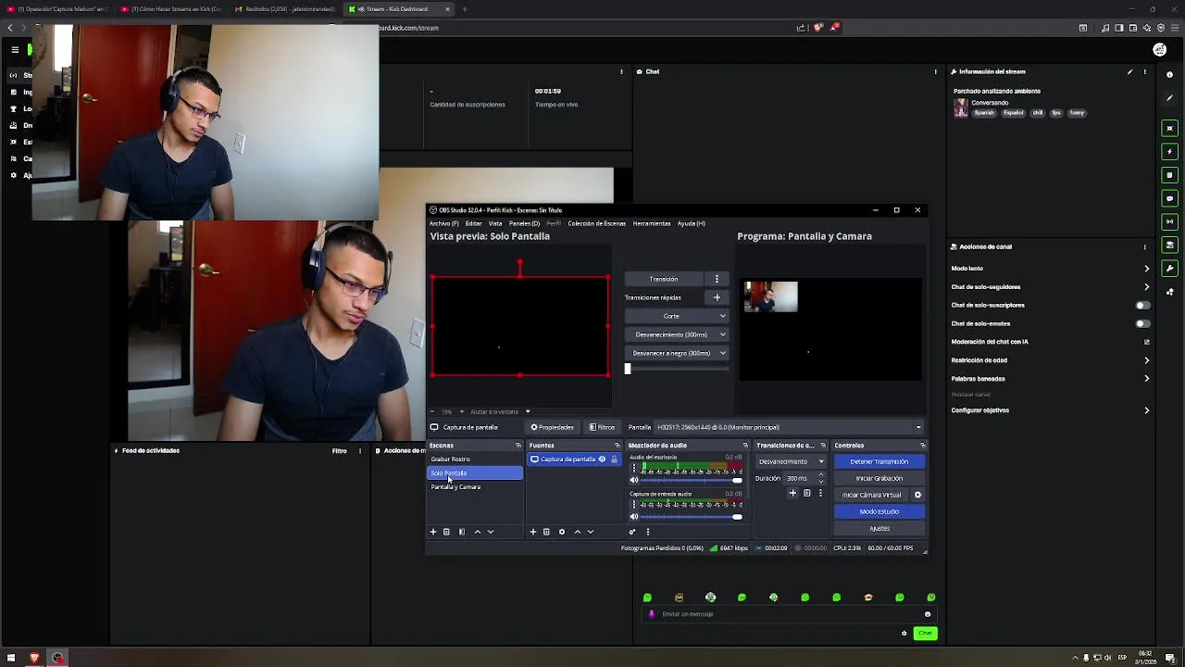Expand Corte quick transition dropdown
This screenshot has height=667, width=1185.
click(723, 316)
